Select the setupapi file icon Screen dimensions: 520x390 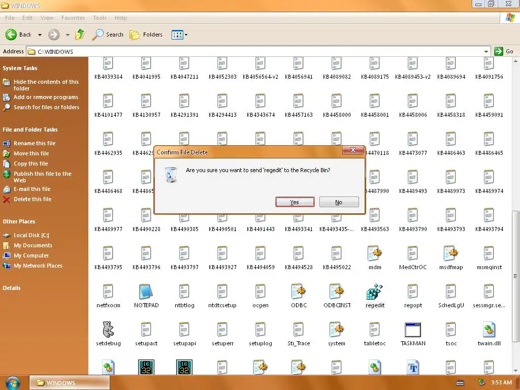pyautogui.click(x=184, y=329)
